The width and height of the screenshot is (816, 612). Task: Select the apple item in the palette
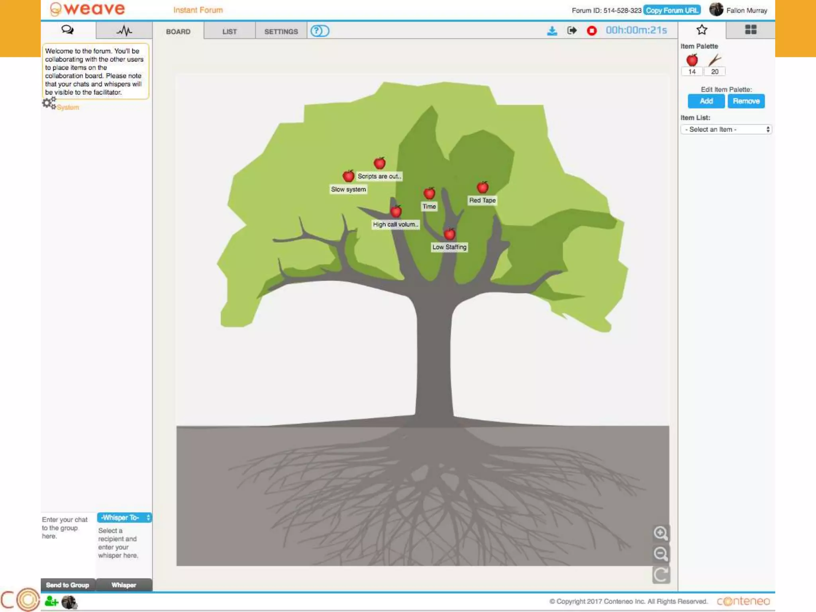692,61
